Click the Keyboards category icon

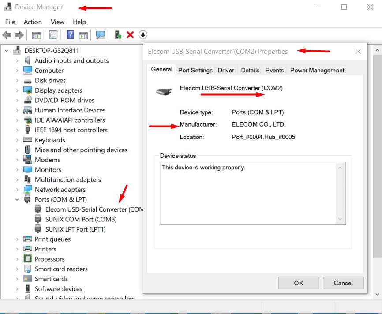pos(27,140)
